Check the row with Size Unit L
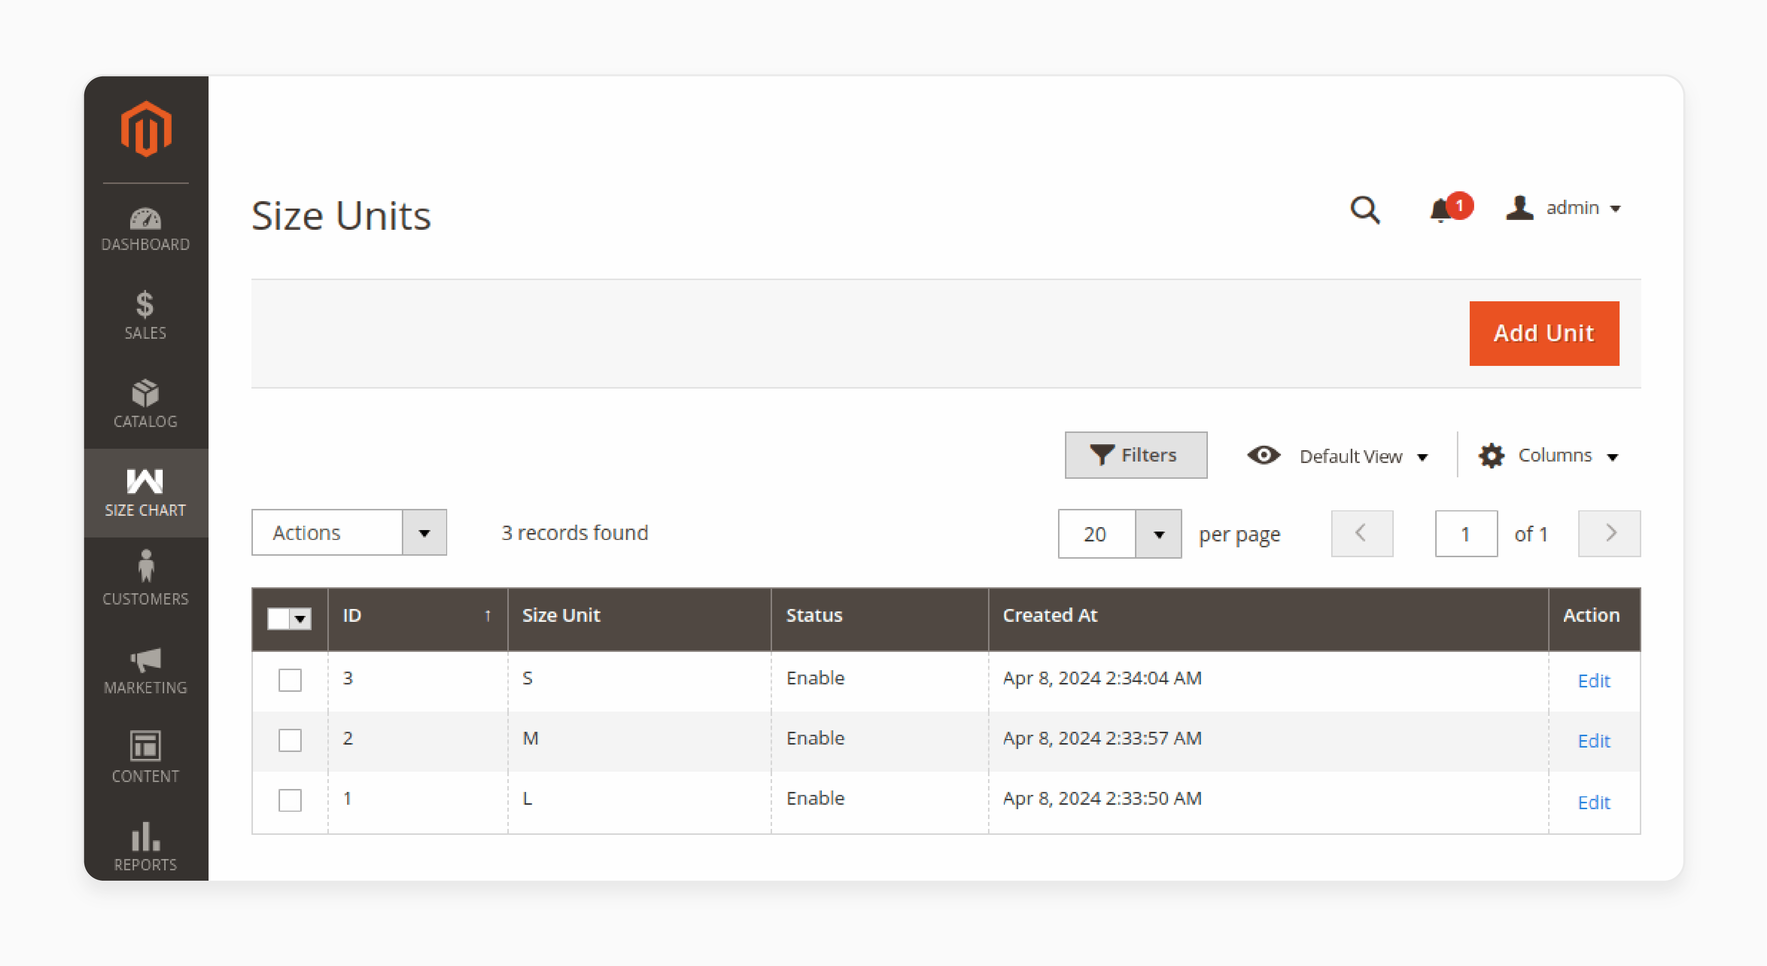1767x966 pixels. point(290,800)
